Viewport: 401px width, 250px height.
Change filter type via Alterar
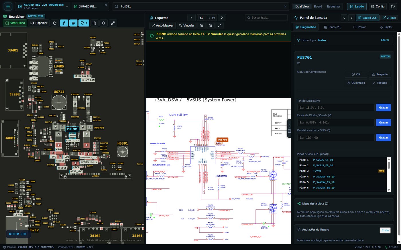click(385, 40)
